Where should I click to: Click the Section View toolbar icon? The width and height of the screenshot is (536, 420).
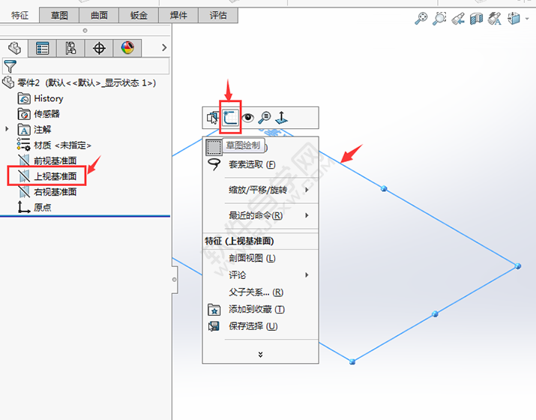point(476,19)
